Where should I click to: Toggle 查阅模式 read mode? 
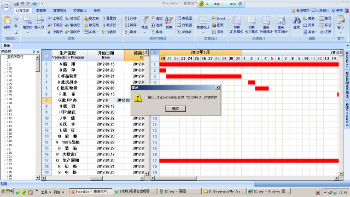pos(300,10)
